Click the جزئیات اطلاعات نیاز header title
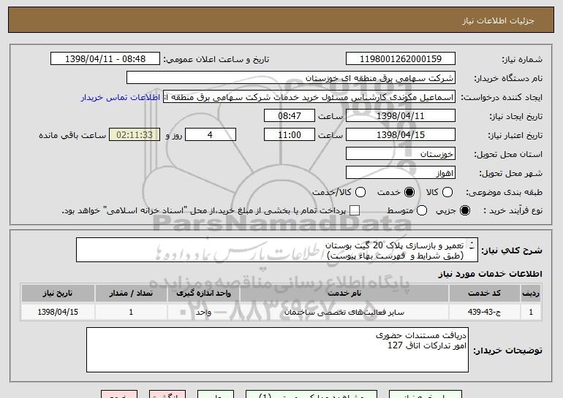The width and height of the screenshot is (563, 398). 498,20
